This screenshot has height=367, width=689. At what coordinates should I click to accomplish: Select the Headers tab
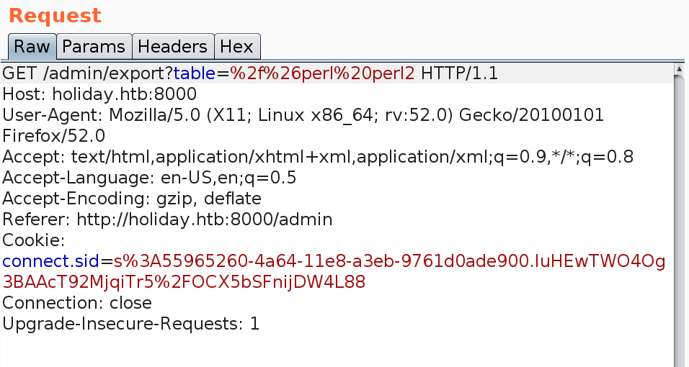click(173, 47)
